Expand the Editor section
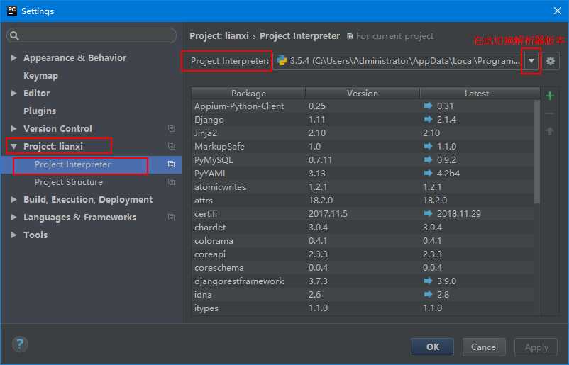 (x=13, y=93)
